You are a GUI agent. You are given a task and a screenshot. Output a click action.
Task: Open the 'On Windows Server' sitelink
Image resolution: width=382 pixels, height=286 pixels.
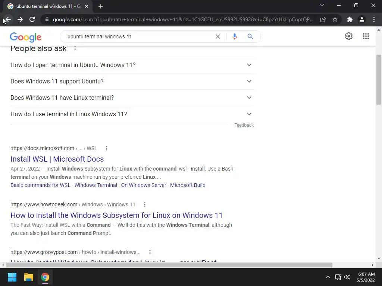tap(144, 185)
